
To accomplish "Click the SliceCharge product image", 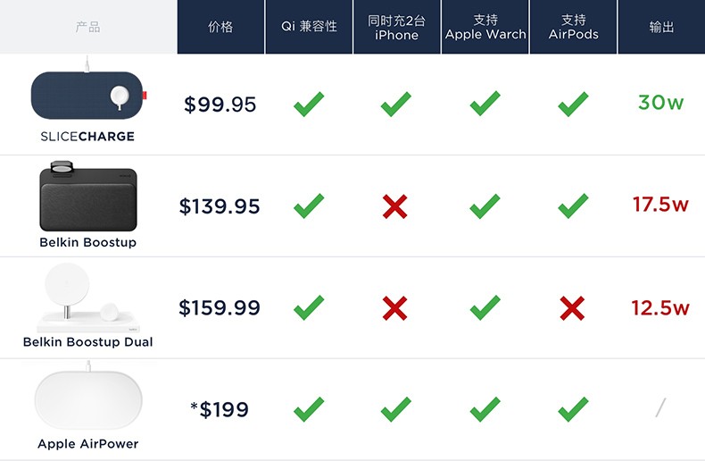I will (x=88, y=92).
